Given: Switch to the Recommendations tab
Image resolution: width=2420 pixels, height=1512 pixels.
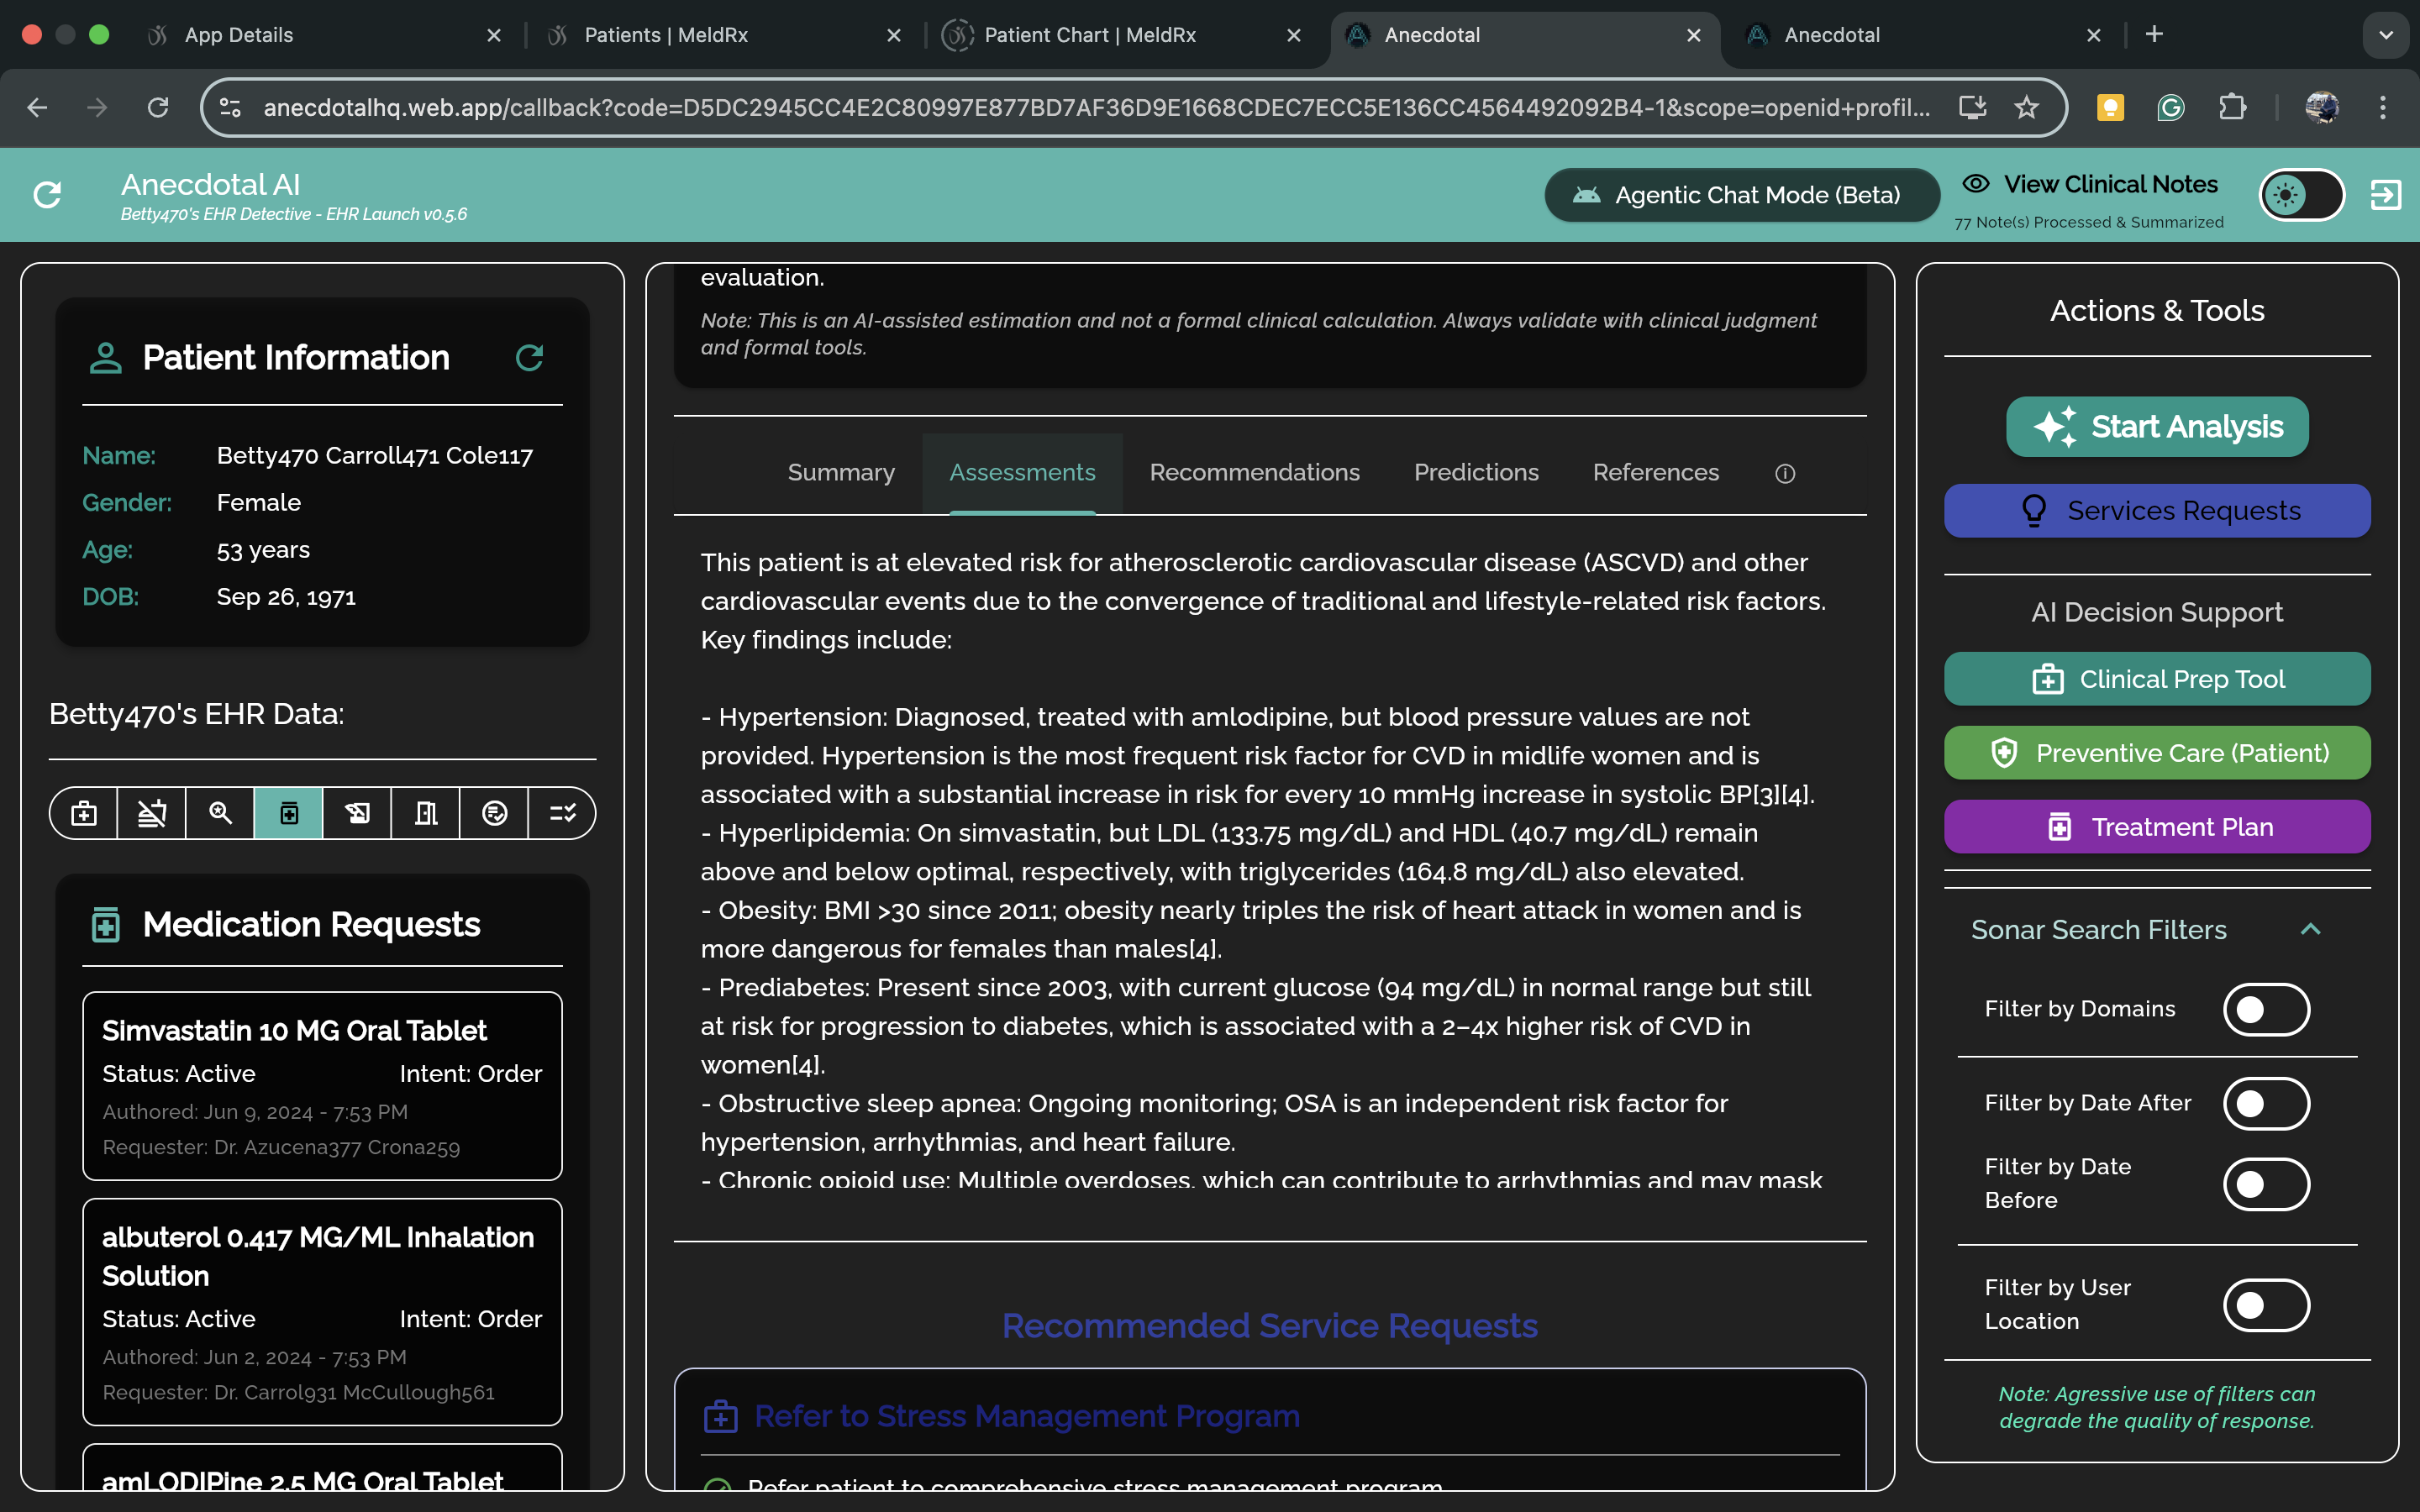Looking at the screenshot, I should tap(1254, 473).
